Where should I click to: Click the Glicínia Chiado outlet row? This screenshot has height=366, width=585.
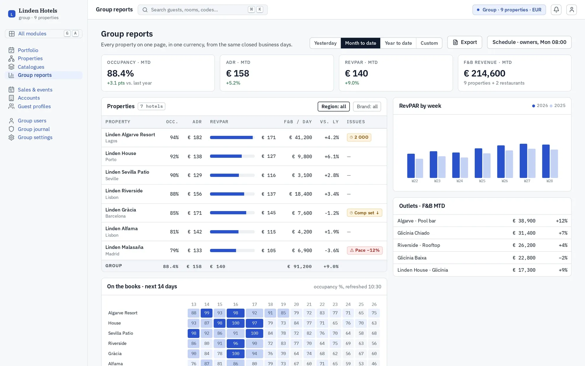tap(482, 233)
